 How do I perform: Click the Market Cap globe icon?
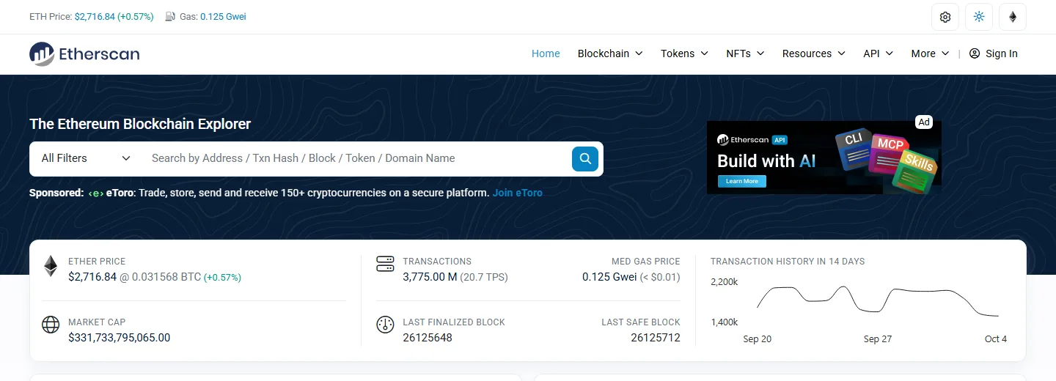[x=51, y=325]
